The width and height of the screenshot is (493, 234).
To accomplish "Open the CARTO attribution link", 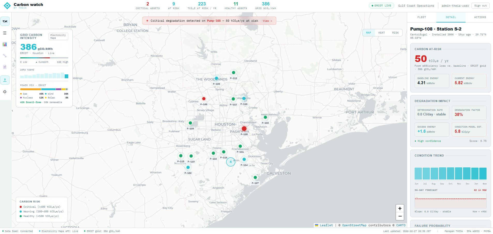I will (401, 225).
